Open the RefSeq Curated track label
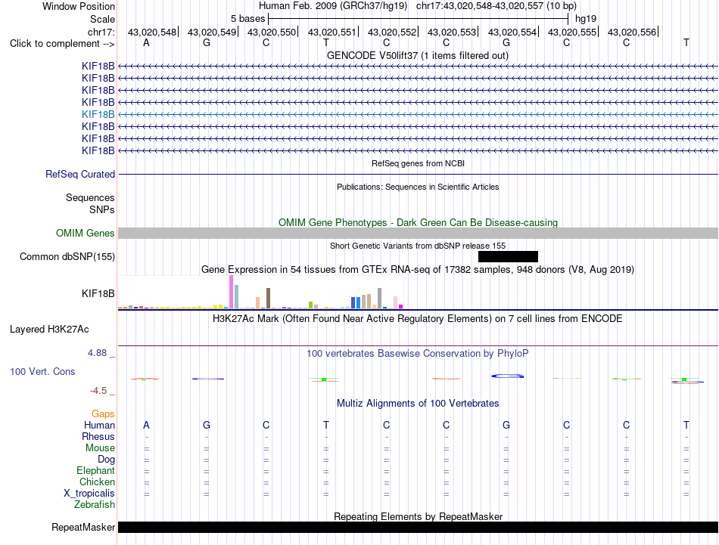The height and width of the screenshot is (545, 719). pos(80,174)
